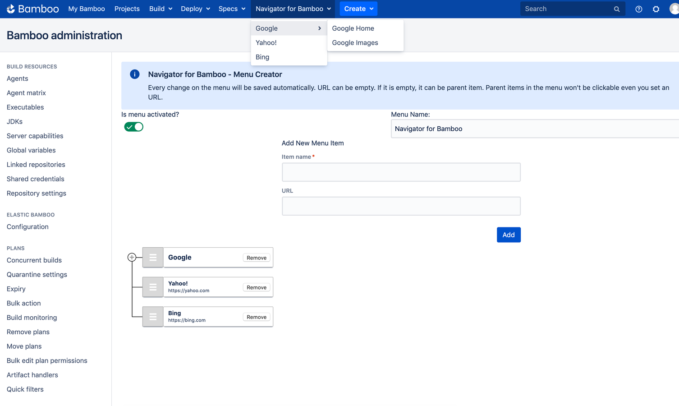Click the bold 'Google' tree item label
The image size is (679, 406).
(x=180, y=257)
